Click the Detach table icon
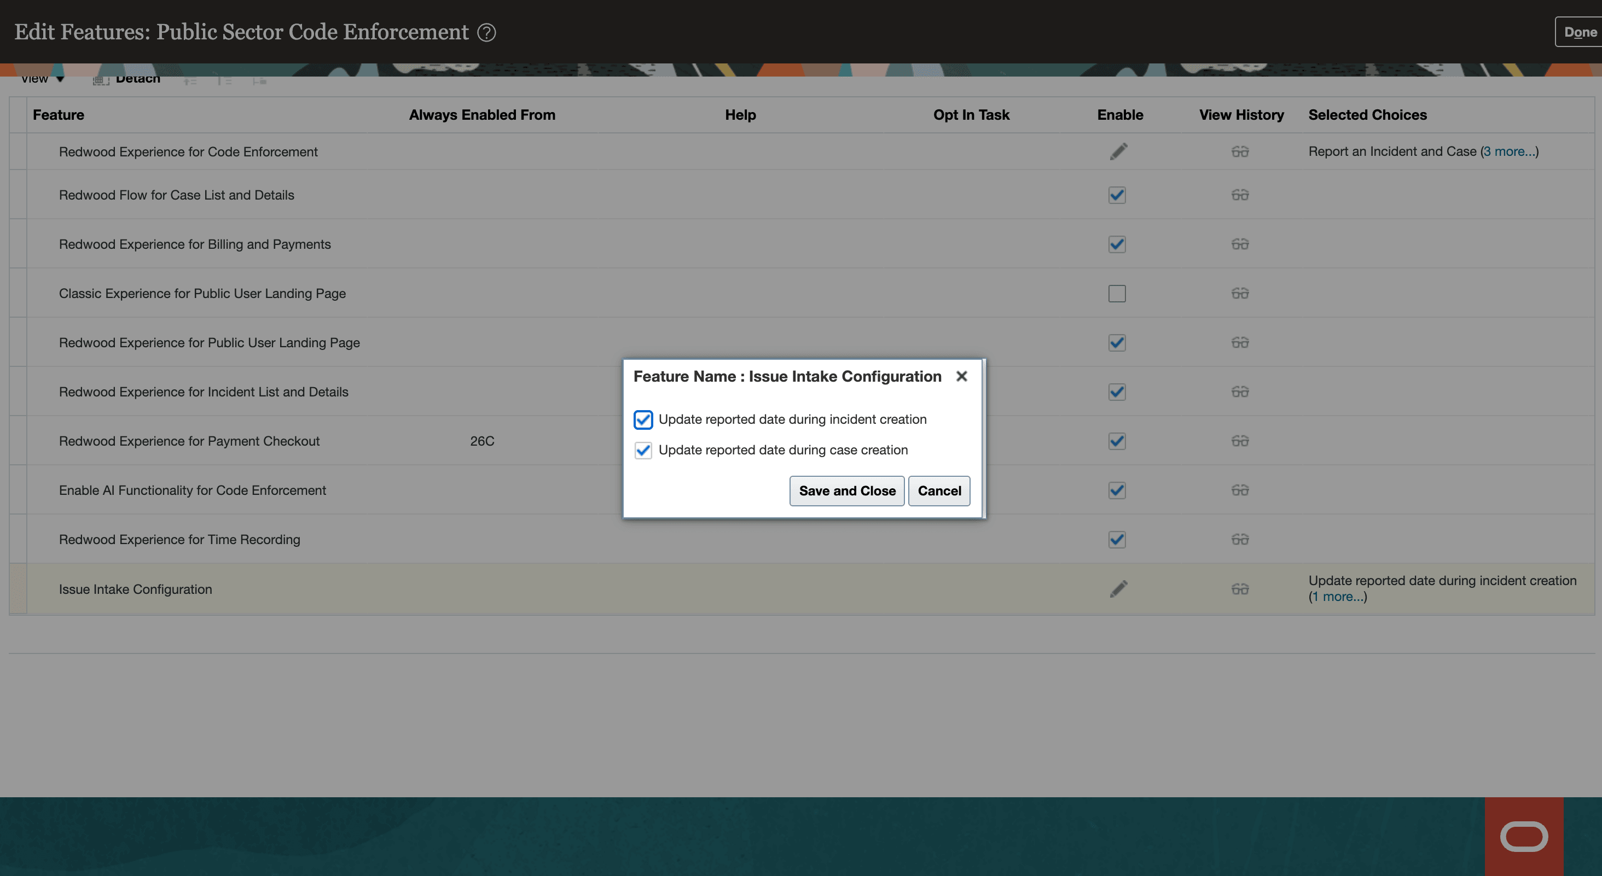Screen dimensions: 1602x876 [x=99, y=80]
